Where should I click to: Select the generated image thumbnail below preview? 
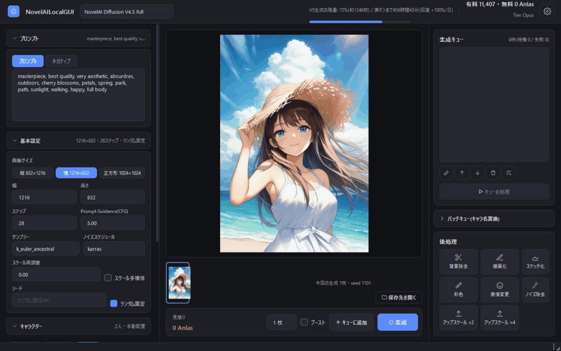[x=178, y=282]
